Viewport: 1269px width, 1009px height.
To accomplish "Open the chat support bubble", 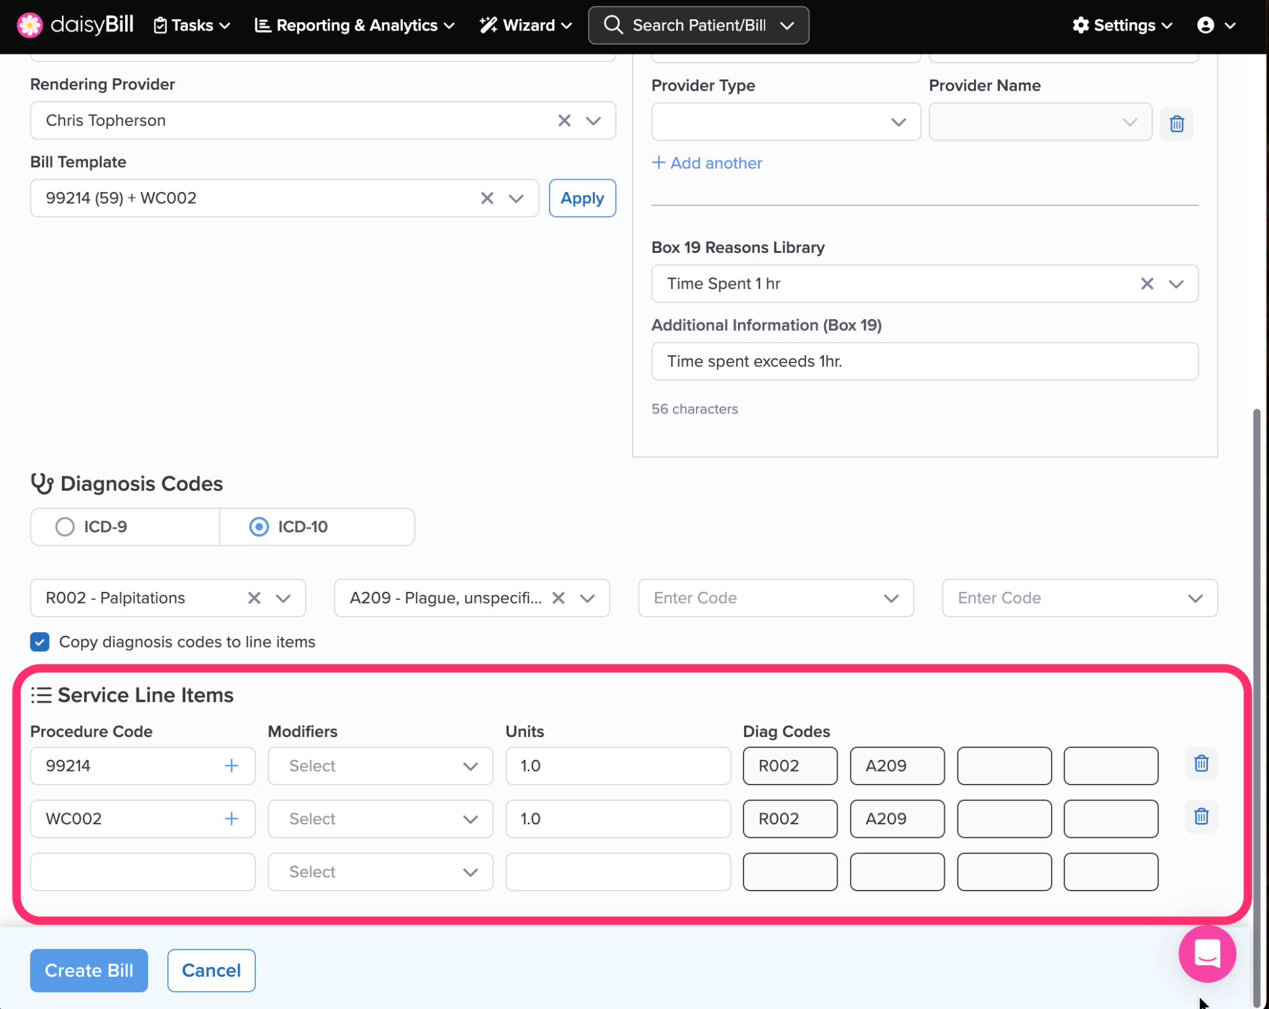I will [x=1206, y=954].
